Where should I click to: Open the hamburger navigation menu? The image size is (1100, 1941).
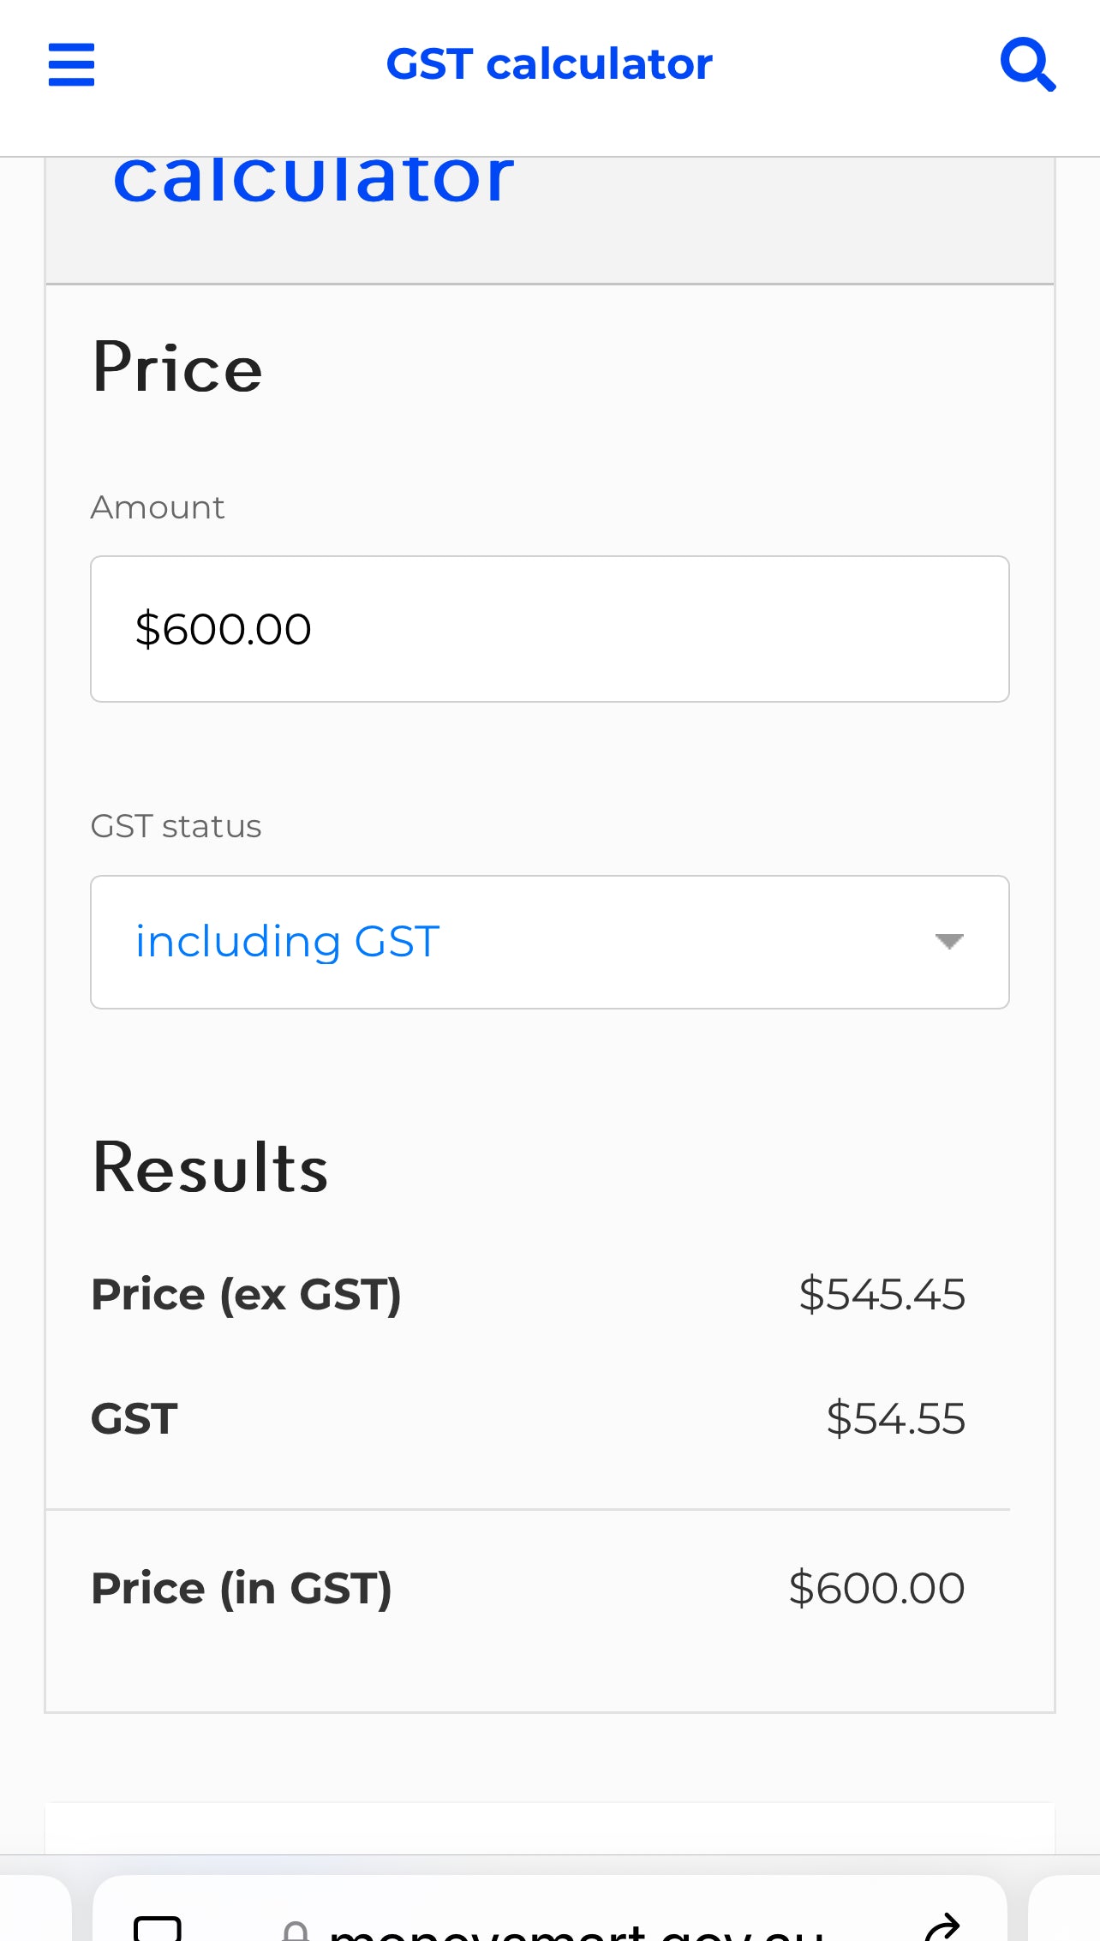click(x=71, y=65)
